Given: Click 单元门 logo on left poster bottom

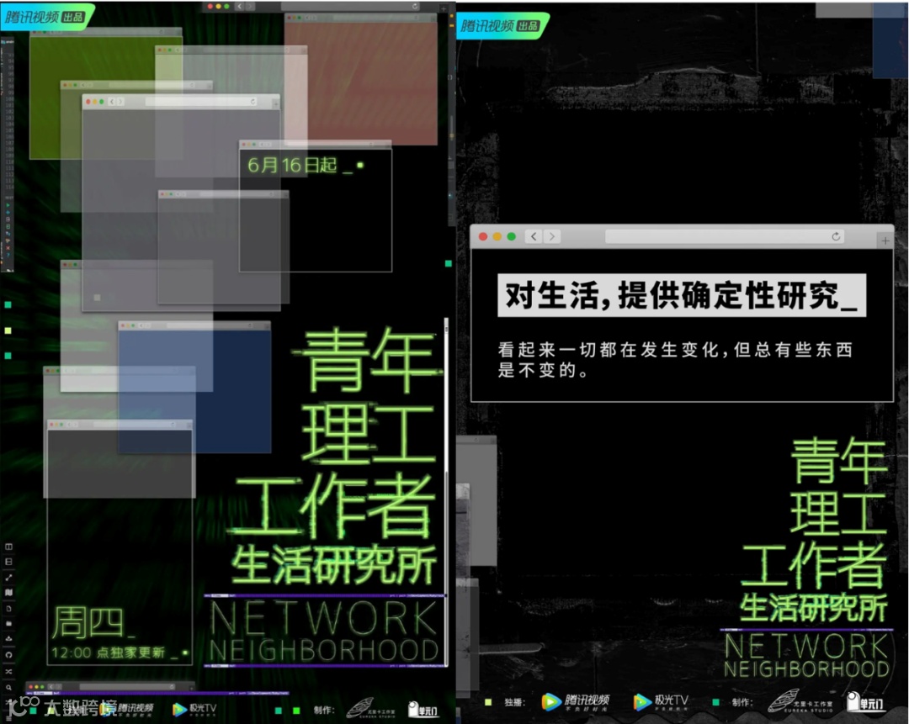Looking at the screenshot, I should pyautogui.click(x=423, y=710).
